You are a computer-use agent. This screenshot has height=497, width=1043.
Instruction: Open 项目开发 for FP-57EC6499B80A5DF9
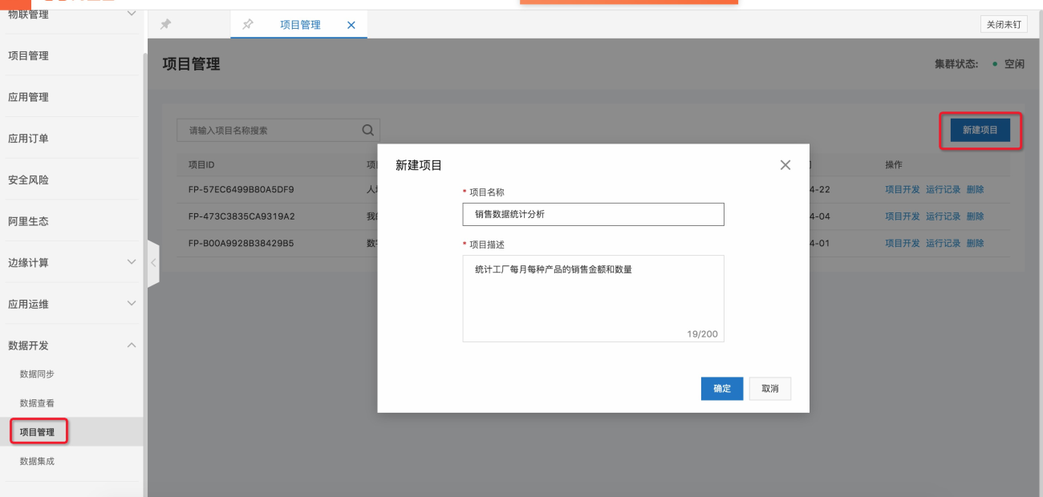pos(903,190)
